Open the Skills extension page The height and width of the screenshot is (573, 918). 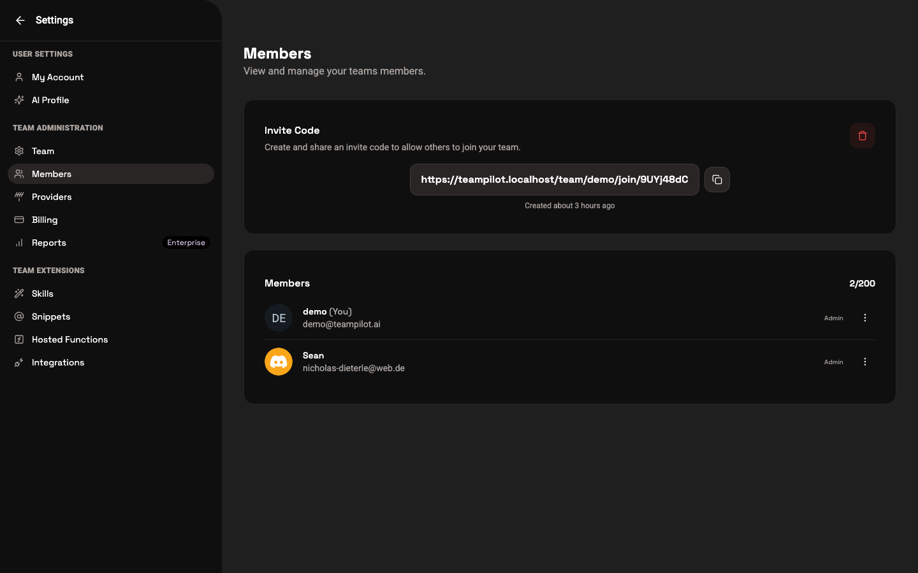click(111, 294)
